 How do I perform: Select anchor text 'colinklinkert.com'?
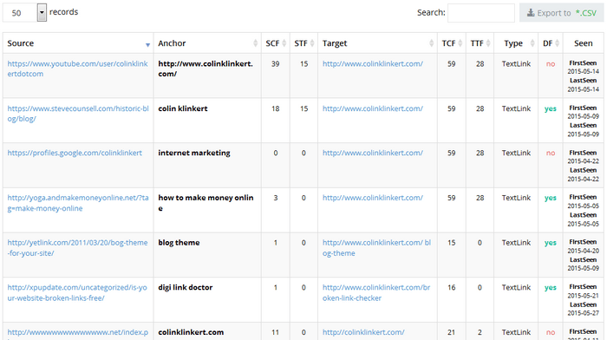[191, 332]
